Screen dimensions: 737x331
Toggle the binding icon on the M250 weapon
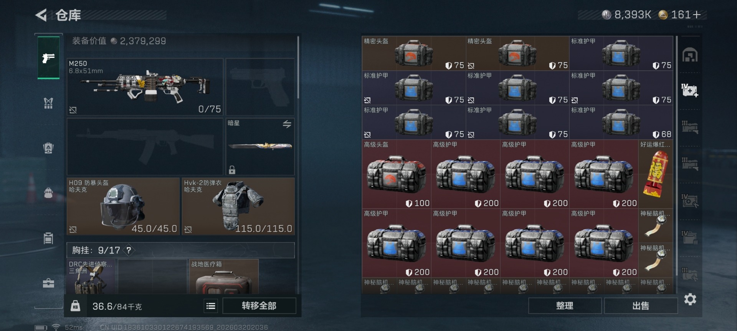coord(73,110)
